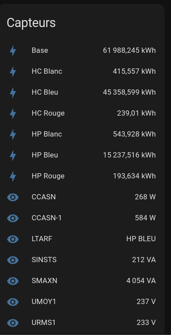Click the SINSTS eye icon

coord(13,260)
